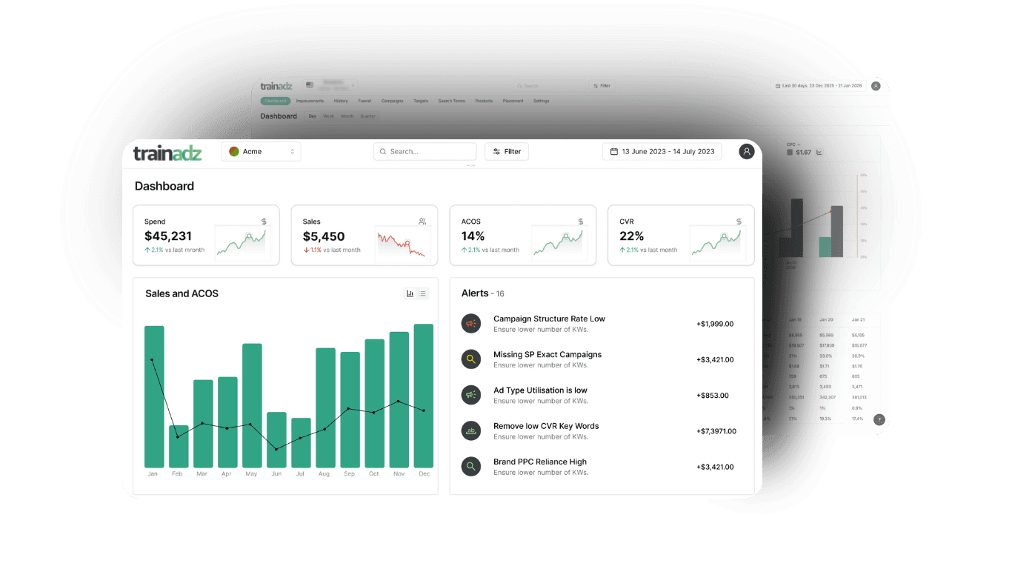Viewport: 1012px width, 569px height.
Task: Open the 13 June 2023 - 14 July 2023 date picker
Action: 662,151
